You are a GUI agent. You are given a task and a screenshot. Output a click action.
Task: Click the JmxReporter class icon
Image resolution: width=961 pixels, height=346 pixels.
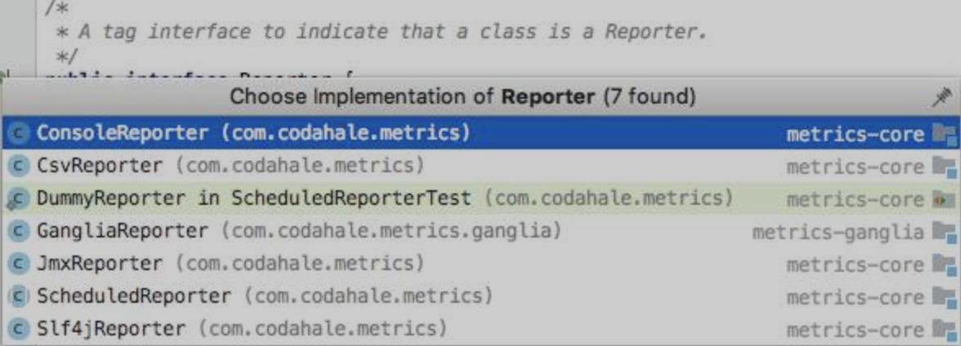point(19,264)
